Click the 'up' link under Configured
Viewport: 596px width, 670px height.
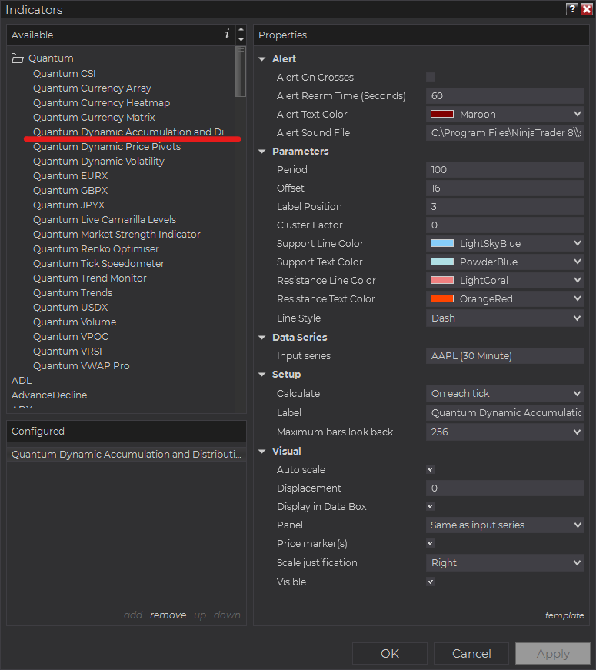tap(200, 615)
